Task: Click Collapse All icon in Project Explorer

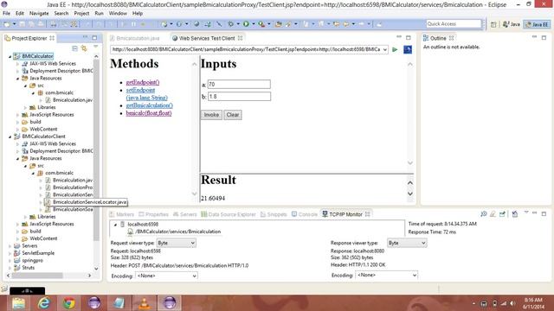Action: pos(75,48)
